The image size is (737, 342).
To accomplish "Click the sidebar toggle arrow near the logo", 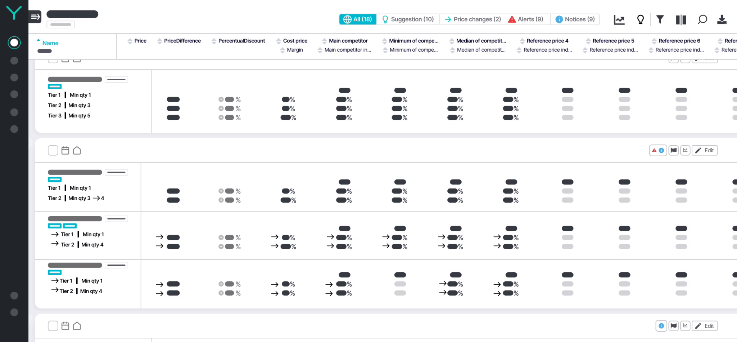I will [35, 16].
